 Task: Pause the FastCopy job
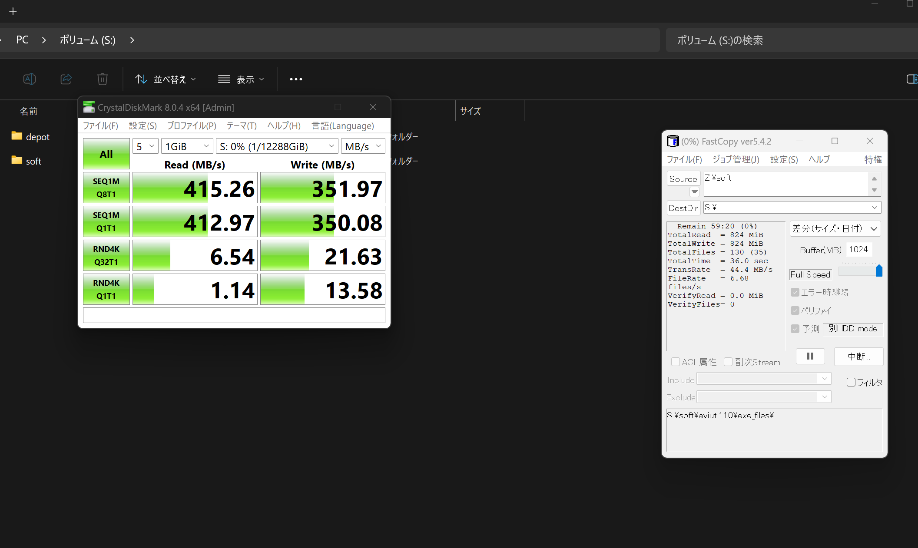[810, 356]
